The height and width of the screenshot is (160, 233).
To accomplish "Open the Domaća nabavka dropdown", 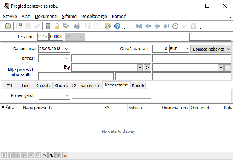I will pos(228,49).
